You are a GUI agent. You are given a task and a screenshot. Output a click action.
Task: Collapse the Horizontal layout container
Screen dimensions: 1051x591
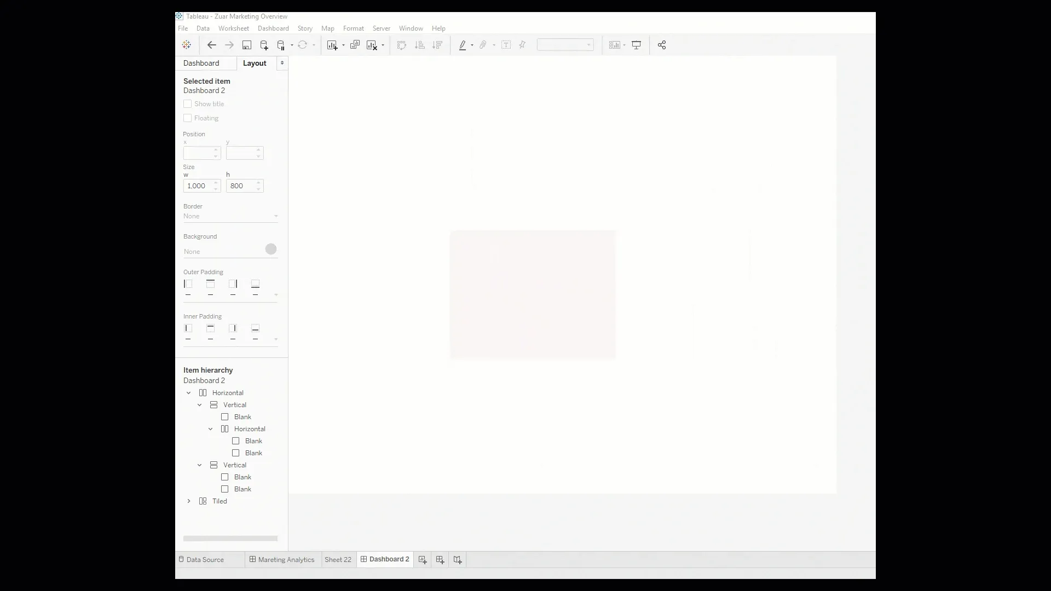click(x=188, y=392)
